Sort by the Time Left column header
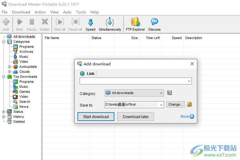 pyautogui.click(x=151, y=38)
